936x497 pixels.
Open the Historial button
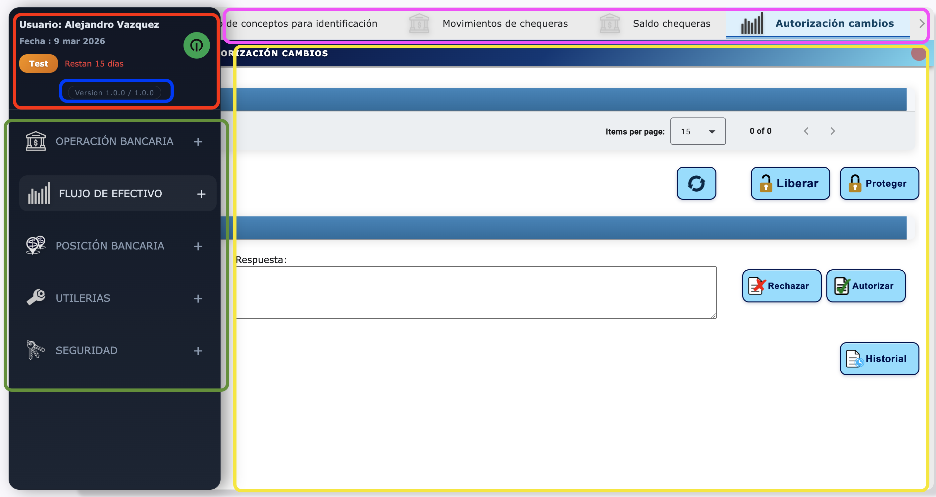click(x=879, y=359)
